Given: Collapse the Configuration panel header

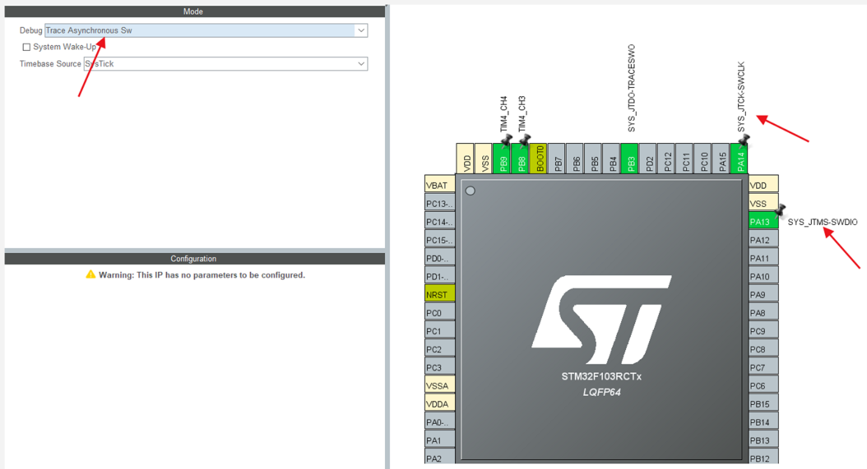Looking at the screenshot, I should 193,259.
